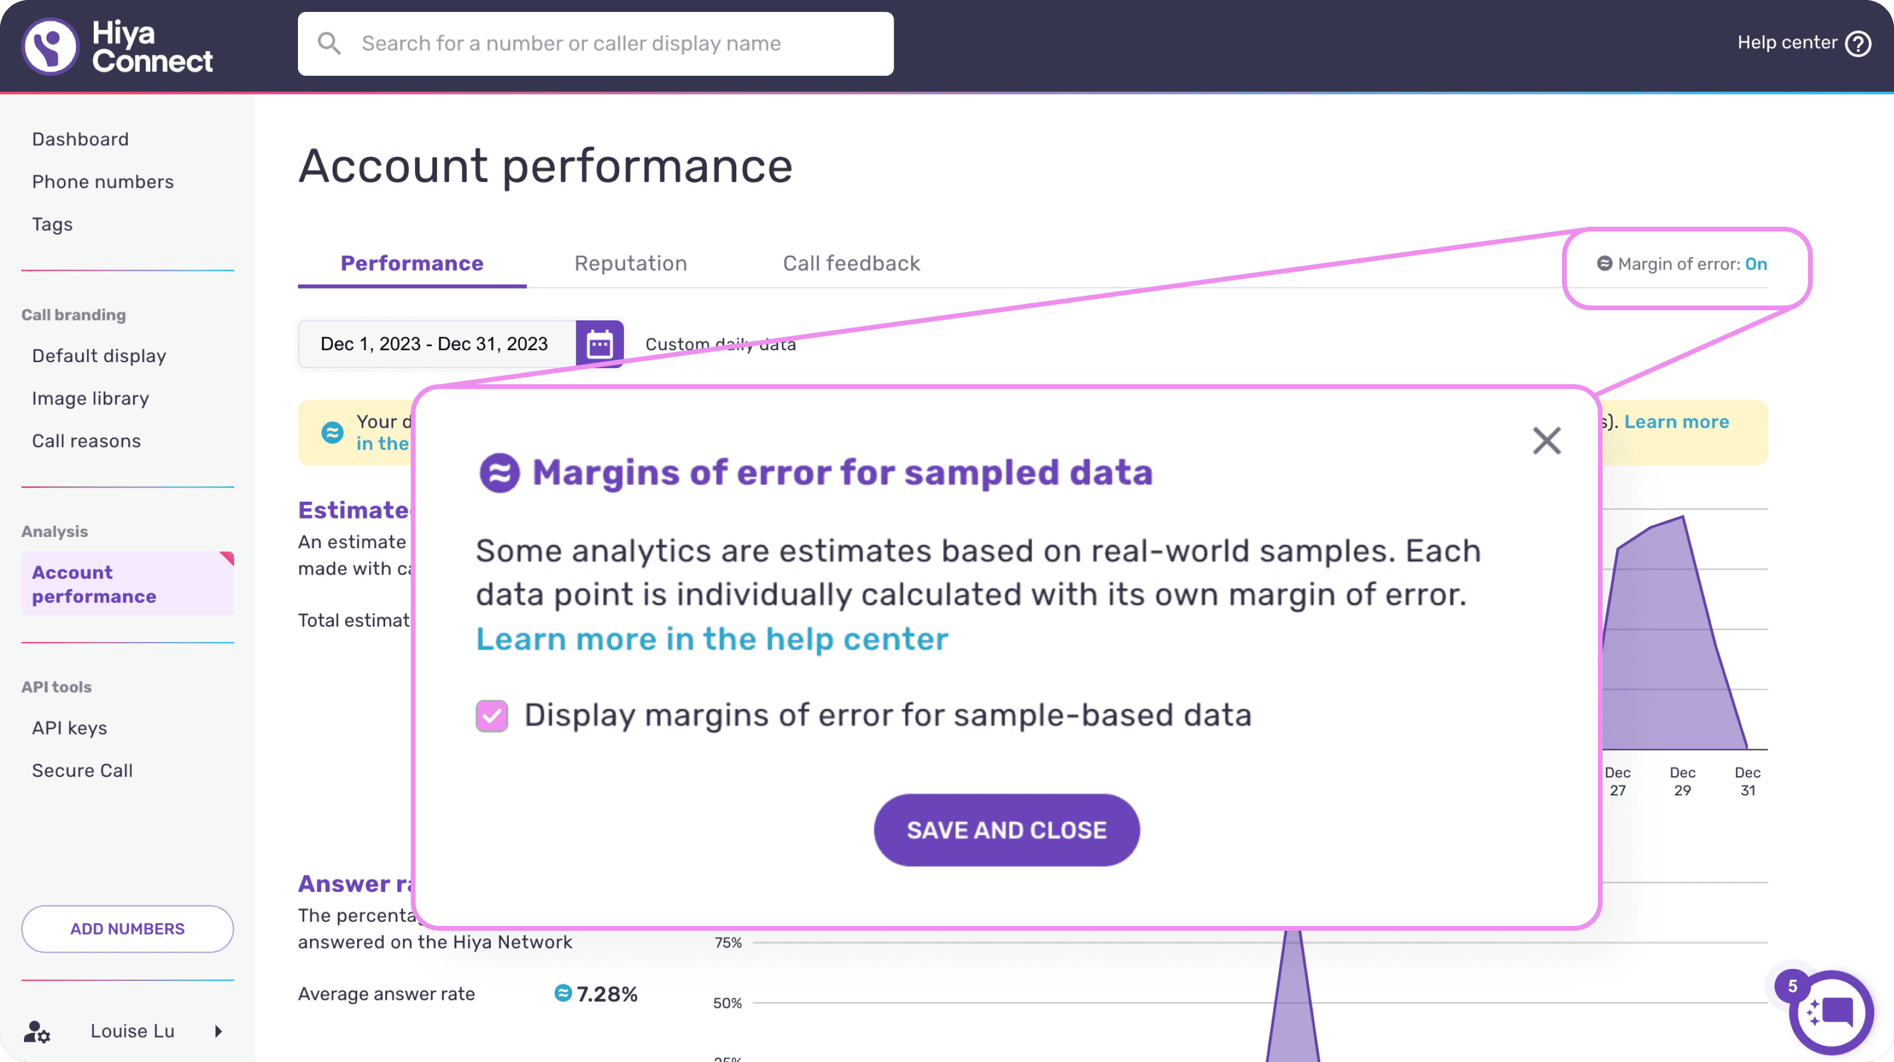
Task: Expand the Louise Lu account menu arrow
Action: (219, 1031)
